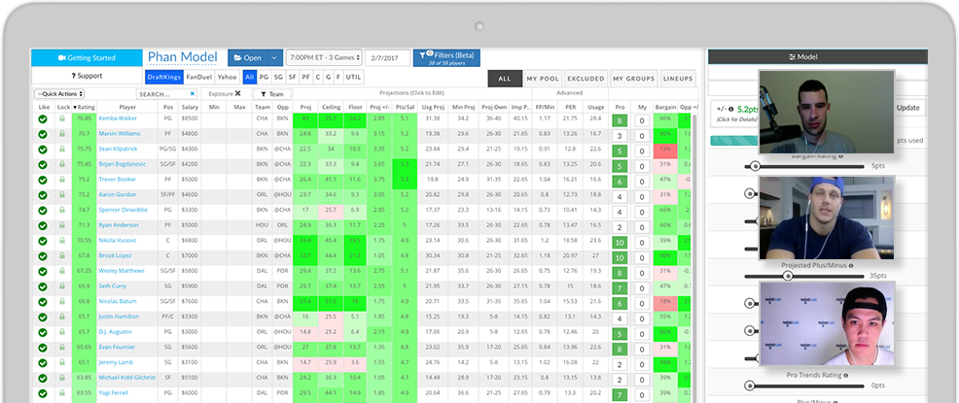Click Kemba Walker's My rating input box
Screen dimensions: 959x403
(x=642, y=120)
